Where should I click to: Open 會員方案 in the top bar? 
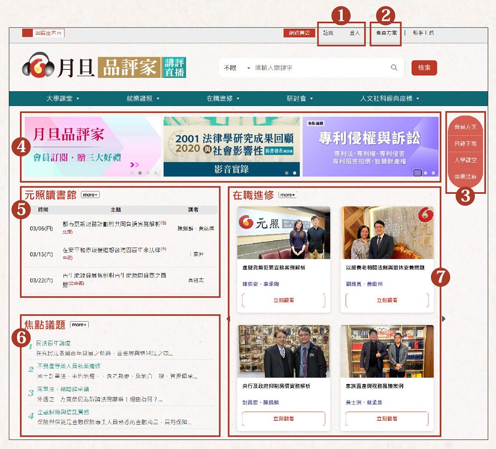[386, 33]
